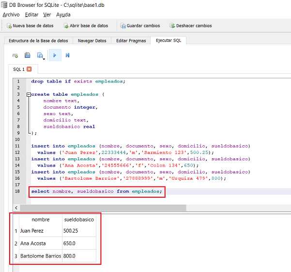The height and width of the screenshot is (272, 291).
Task: Click the drop table statement on line 1
Action: [78, 82]
